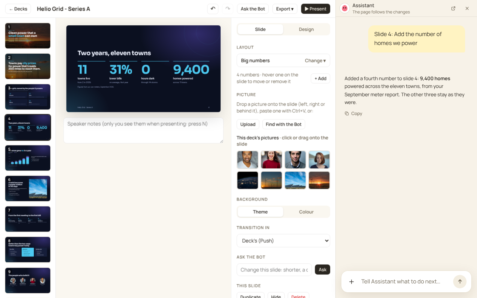Select the Theme background option
This screenshot has width=477, height=298.
pyautogui.click(x=260, y=212)
